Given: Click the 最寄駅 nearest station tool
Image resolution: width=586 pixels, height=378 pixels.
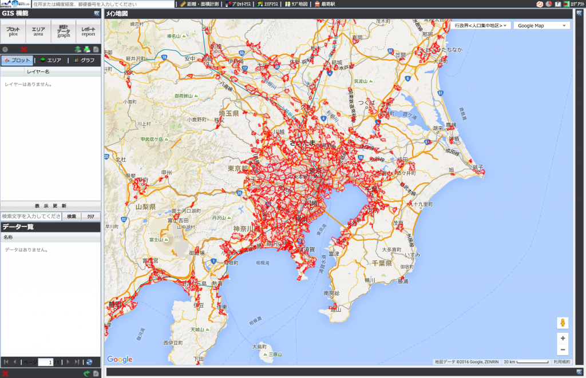Looking at the screenshot, I should click(324, 4).
